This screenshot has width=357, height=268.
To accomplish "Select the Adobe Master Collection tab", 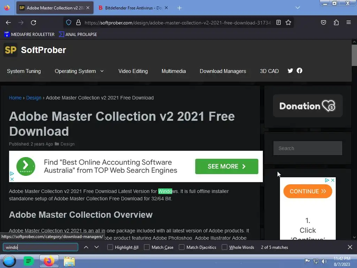I will 55,8.
